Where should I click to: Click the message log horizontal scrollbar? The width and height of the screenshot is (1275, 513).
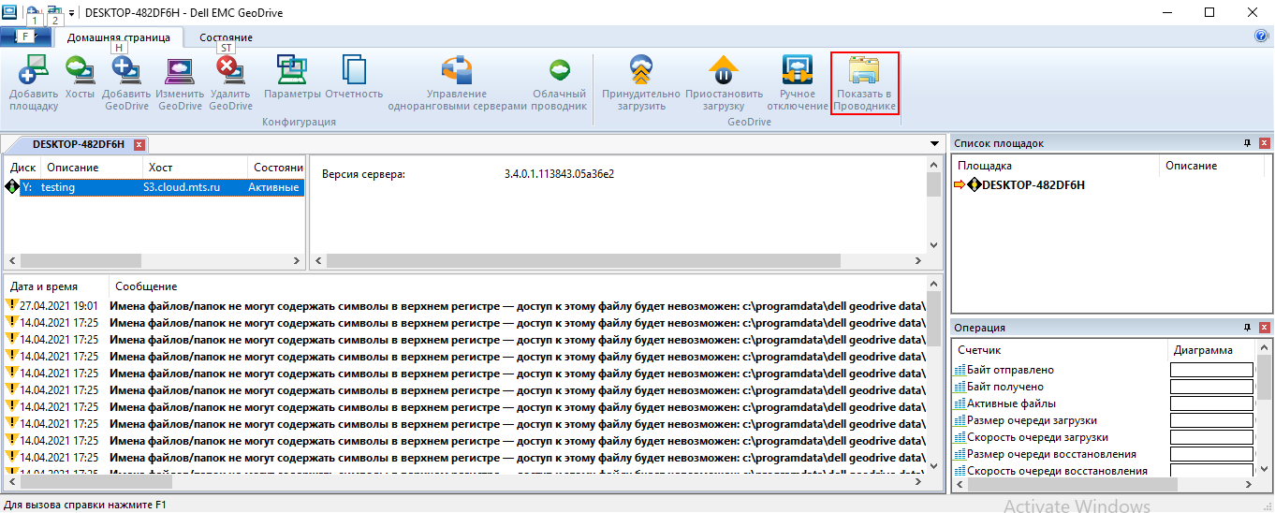pos(468,483)
